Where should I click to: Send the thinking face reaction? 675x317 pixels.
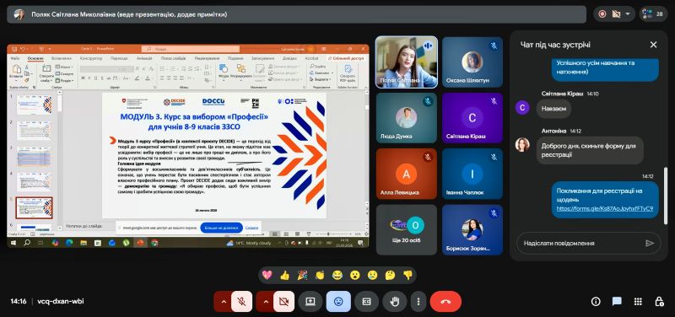pyautogui.click(x=390, y=276)
